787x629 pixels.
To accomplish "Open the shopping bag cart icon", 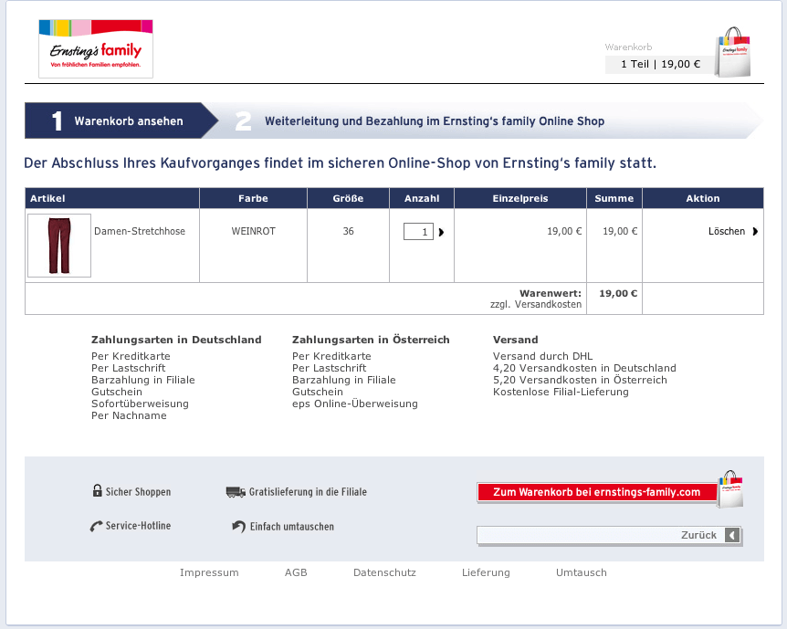I will pyautogui.click(x=733, y=52).
